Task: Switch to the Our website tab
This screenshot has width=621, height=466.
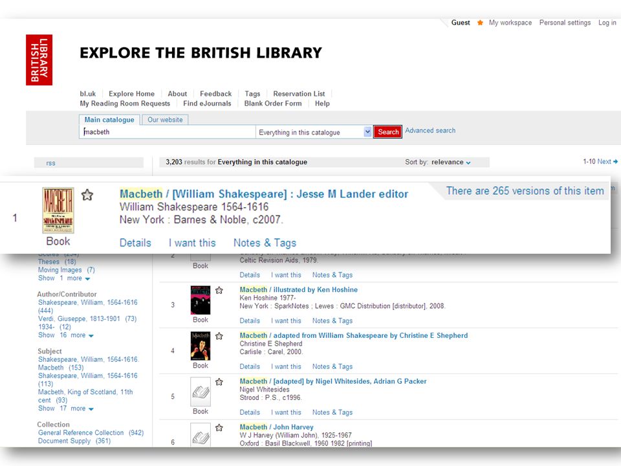Action: pos(165,120)
